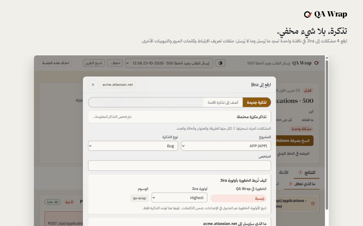Click the summary input field

(x=180, y=166)
